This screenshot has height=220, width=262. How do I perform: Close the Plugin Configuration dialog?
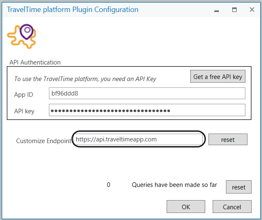[x=252, y=10]
